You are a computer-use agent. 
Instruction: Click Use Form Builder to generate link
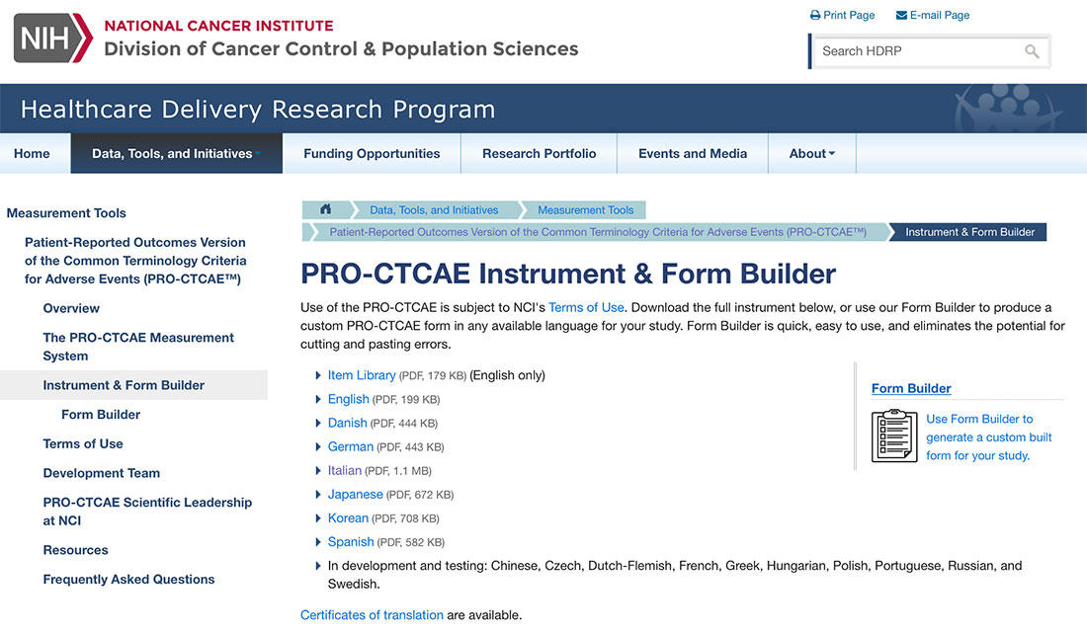point(988,437)
